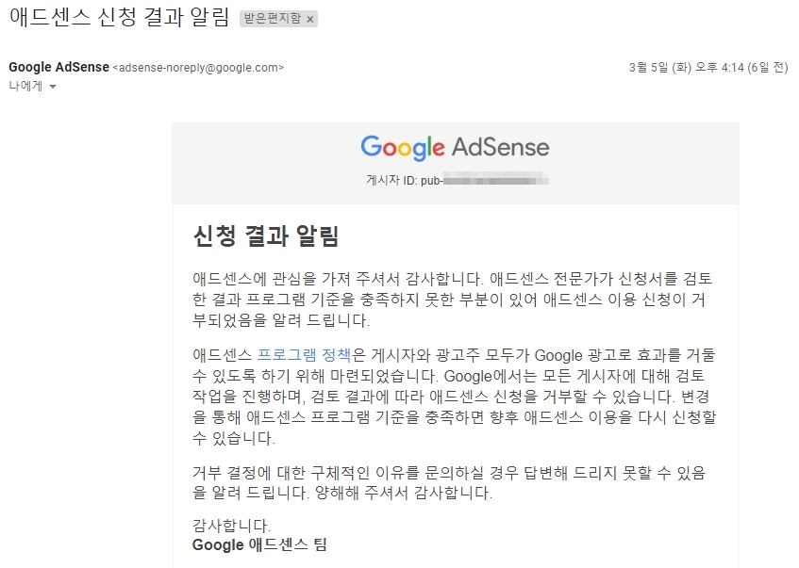This screenshot has width=799, height=568.
Task: Remove the 받은편지함 label with its x
Action: (x=310, y=19)
